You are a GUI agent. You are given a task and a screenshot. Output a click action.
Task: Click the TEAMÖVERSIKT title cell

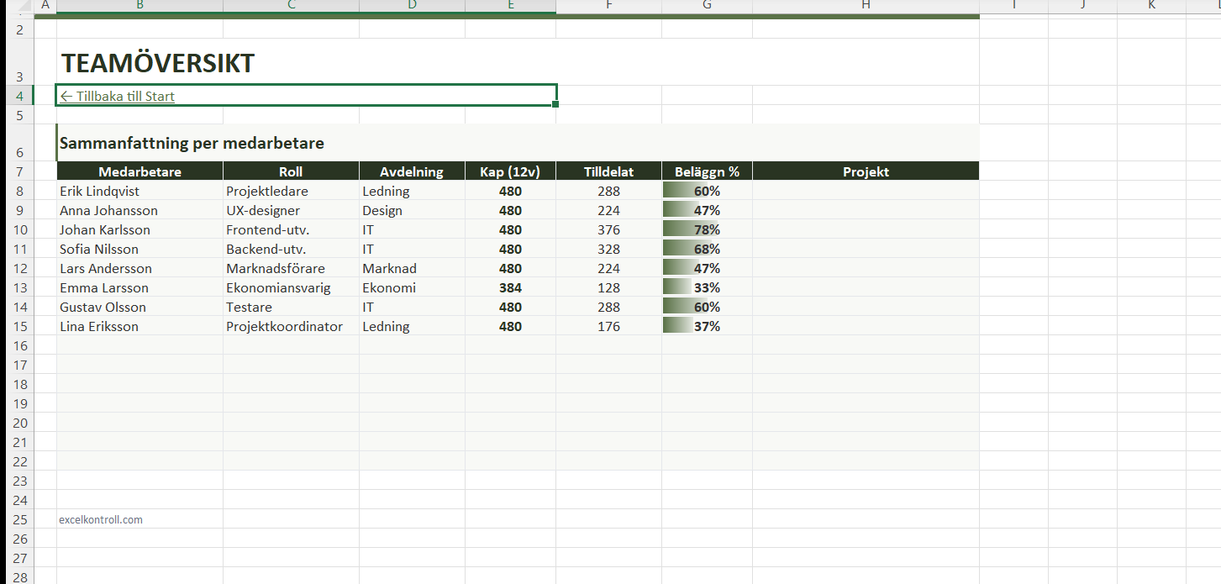[x=158, y=64]
